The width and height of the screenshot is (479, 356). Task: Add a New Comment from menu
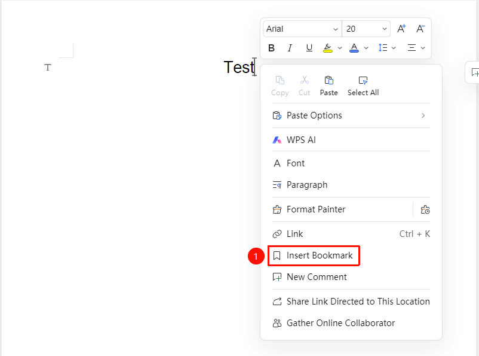pyautogui.click(x=351, y=277)
